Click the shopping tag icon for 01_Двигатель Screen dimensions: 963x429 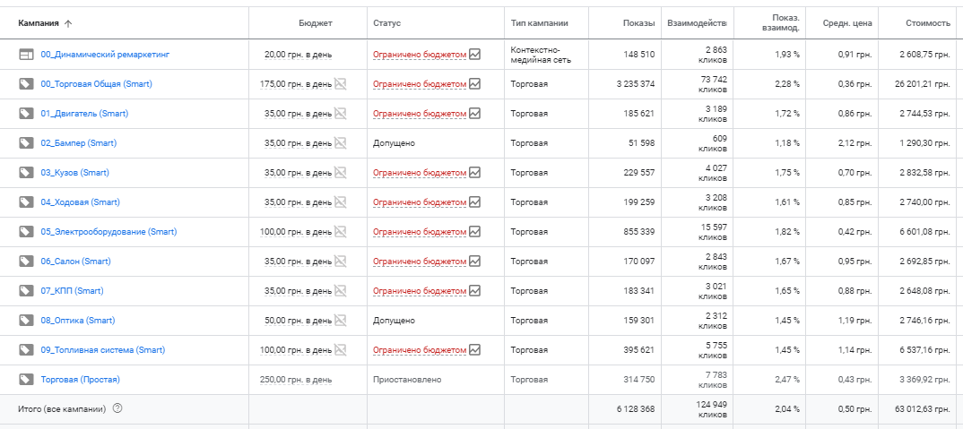[x=26, y=114]
